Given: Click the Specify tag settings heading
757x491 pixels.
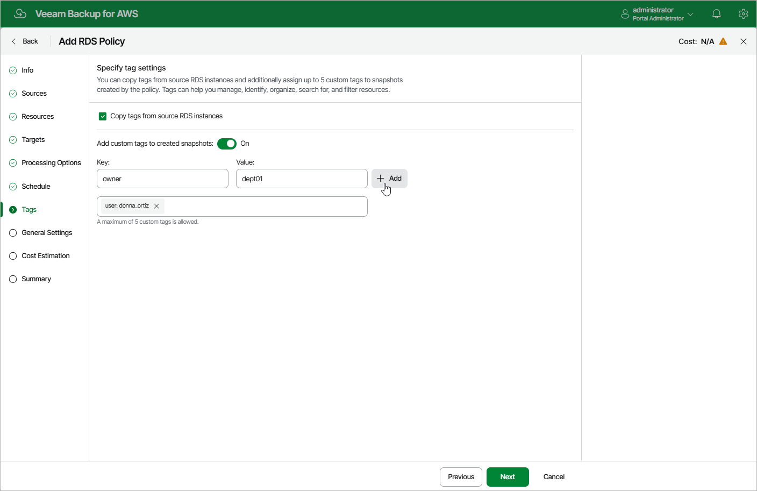Looking at the screenshot, I should click(131, 68).
